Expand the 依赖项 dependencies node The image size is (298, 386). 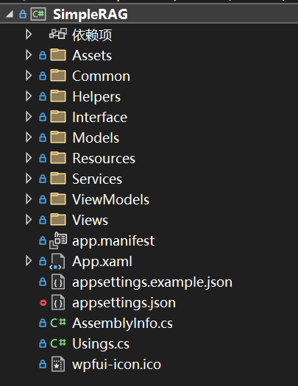(x=29, y=35)
